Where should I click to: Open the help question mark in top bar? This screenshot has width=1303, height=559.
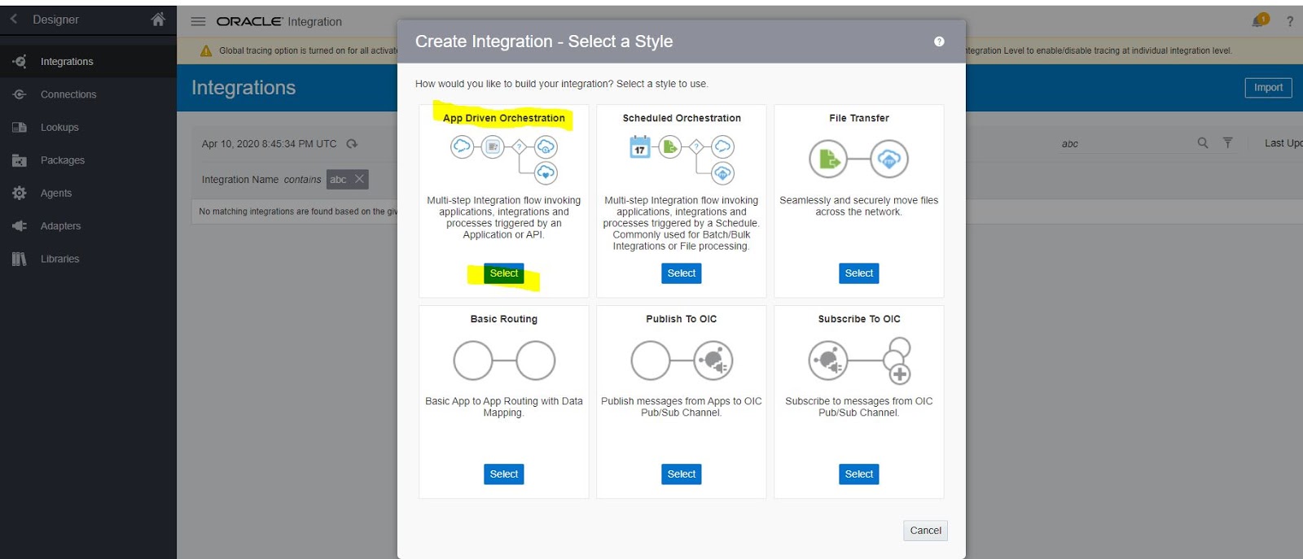click(x=1290, y=22)
